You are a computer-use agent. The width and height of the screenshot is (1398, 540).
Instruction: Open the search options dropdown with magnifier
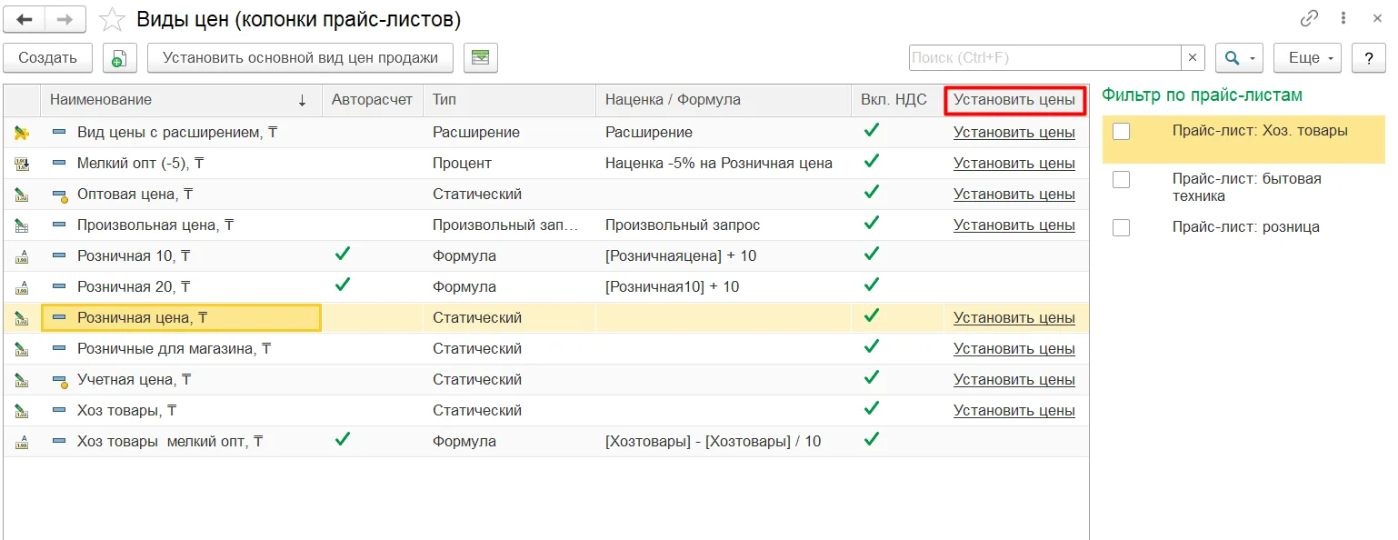pyautogui.click(x=1239, y=58)
